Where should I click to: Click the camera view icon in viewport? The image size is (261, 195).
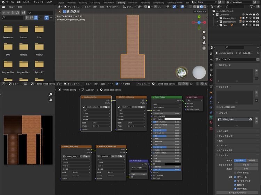[x=204, y=43]
